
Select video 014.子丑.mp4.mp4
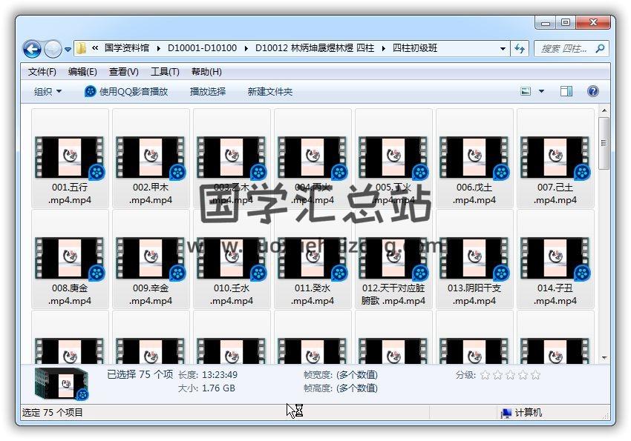coord(555,259)
